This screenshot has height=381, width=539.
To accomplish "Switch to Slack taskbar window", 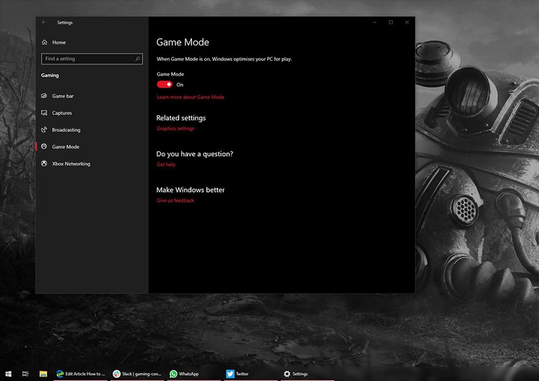I will [137, 374].
